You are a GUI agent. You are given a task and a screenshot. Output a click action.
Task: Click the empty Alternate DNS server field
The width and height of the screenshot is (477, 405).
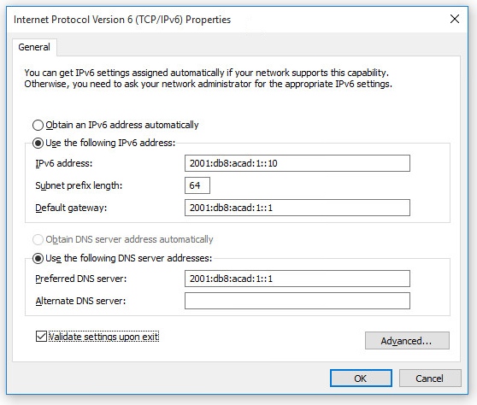tap(297, 301)
